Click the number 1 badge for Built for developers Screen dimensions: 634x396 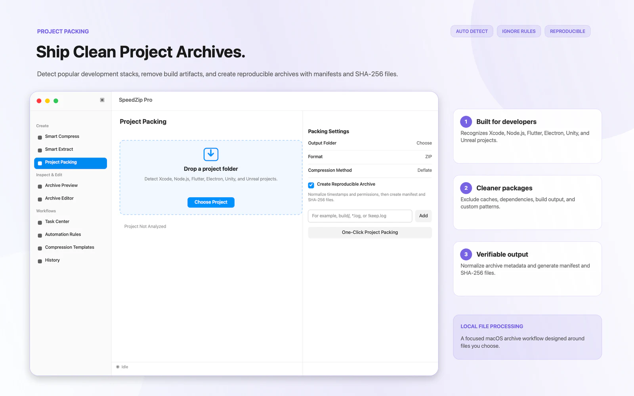click(x=466, y=122)
